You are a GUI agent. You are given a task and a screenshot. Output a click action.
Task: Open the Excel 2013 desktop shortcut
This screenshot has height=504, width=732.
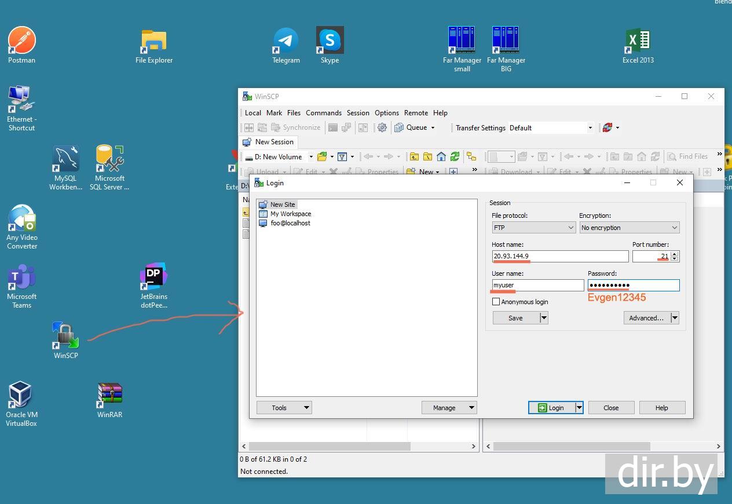638,42
